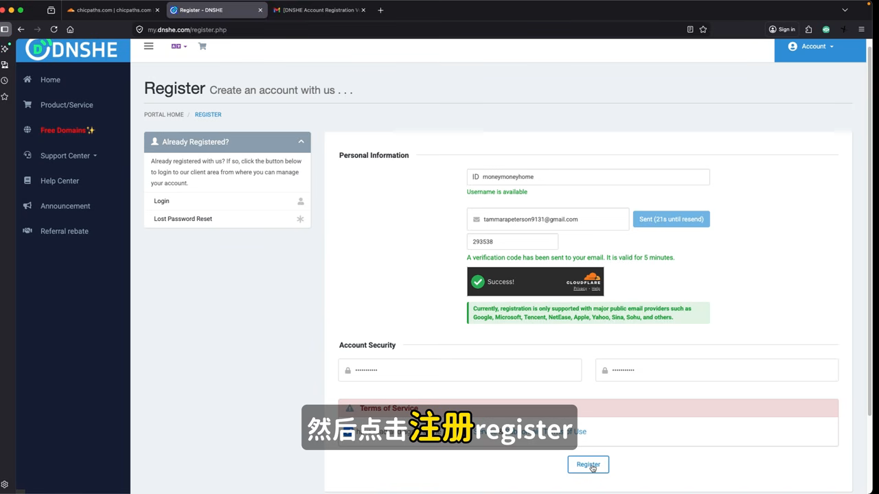Click the browser forward arrow
Screen dimensions: 879x494
(x=37, y=30)
